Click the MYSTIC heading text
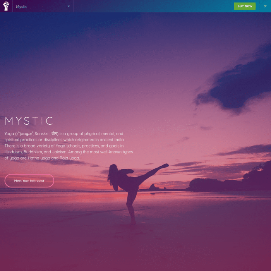This screenshot has width=271, height=271. (29, 121)
